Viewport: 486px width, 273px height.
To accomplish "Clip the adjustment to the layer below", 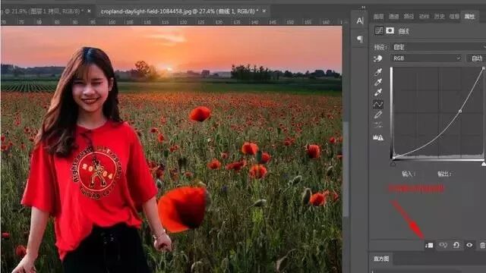I will click(x=429, y=245).
